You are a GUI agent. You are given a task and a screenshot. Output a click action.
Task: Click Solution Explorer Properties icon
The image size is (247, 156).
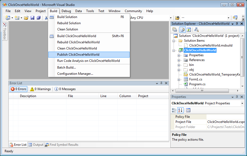(x=175, y=30)
